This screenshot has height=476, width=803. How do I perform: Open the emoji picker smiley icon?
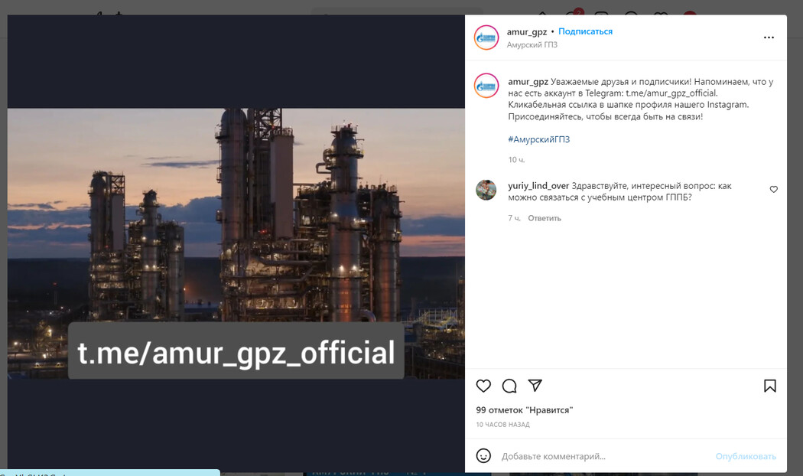pos(483,456)
